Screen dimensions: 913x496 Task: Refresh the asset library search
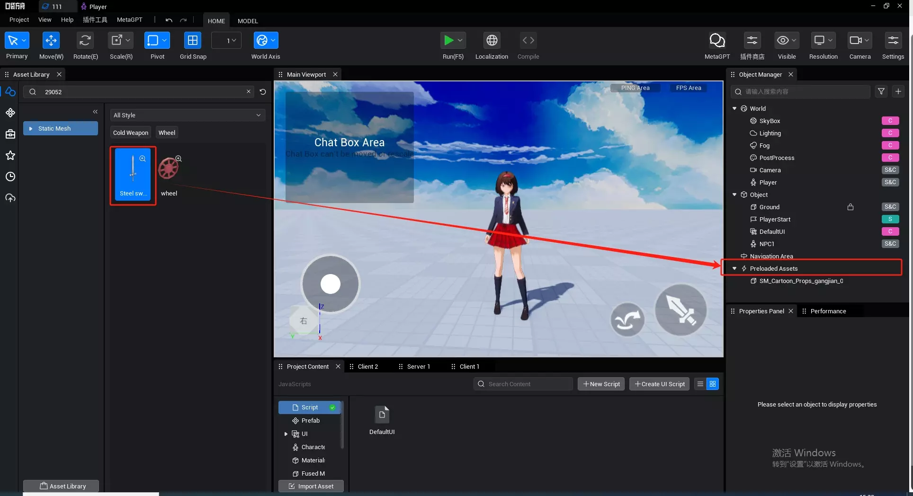(x=263, y=92)
